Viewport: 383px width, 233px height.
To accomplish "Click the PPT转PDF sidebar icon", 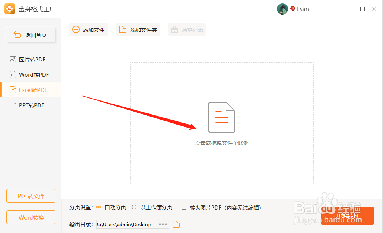I will pyautogui.click(x=13, y=105).
